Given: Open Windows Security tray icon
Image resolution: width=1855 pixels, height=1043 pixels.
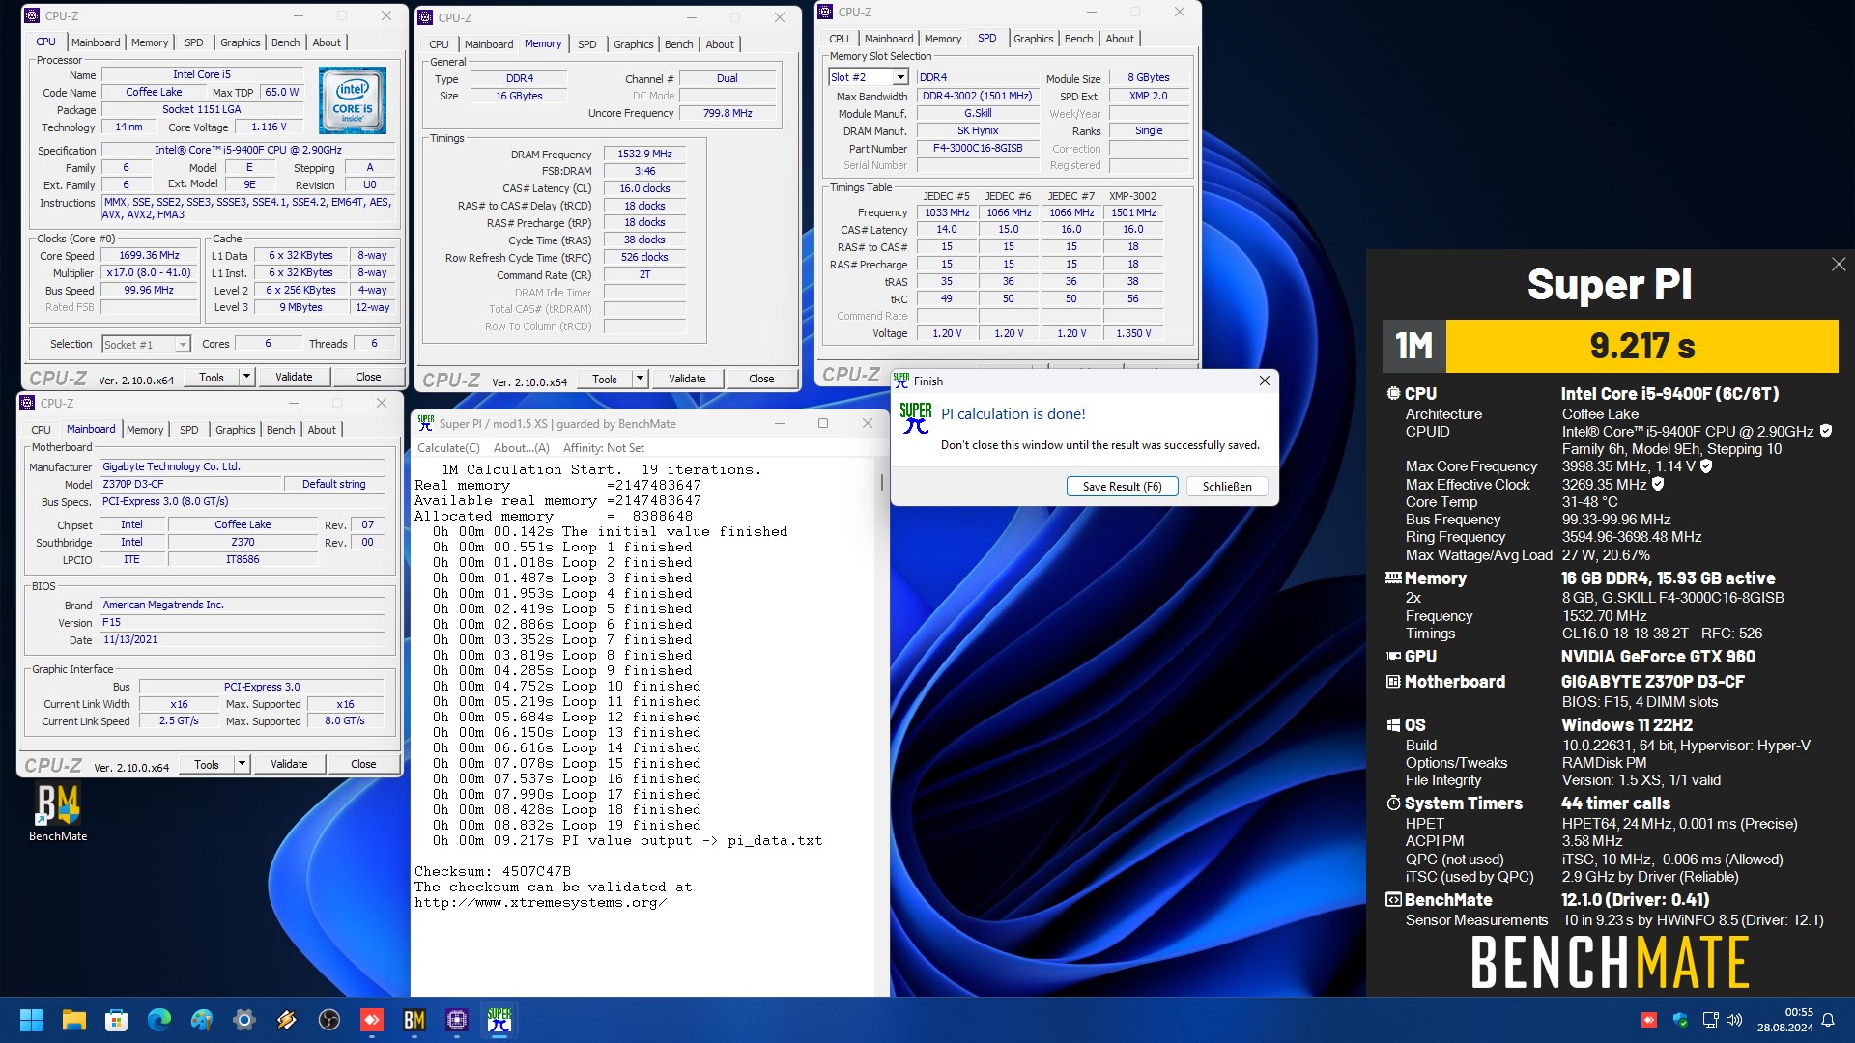Looking at the screenshot, I should 1680,1020.
